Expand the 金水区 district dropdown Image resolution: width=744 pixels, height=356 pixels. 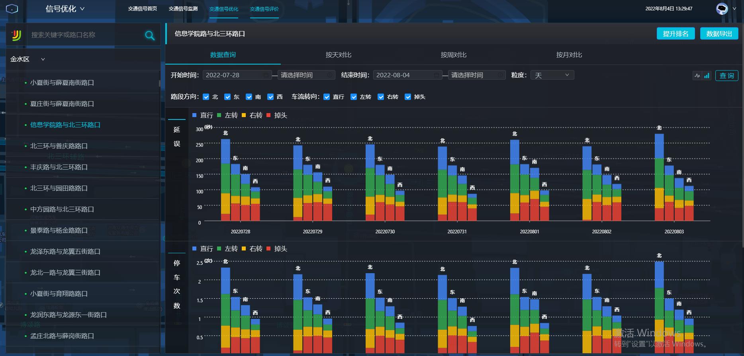coord(43,59)
